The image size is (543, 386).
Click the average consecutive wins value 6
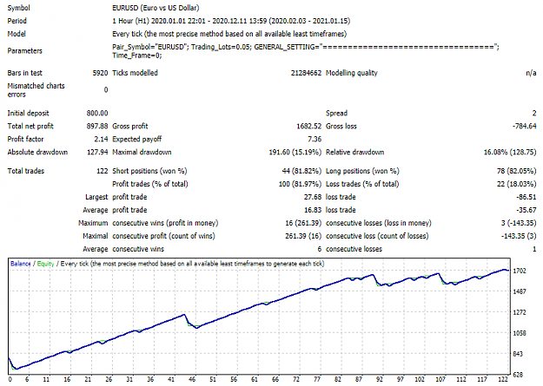point(320,249)
